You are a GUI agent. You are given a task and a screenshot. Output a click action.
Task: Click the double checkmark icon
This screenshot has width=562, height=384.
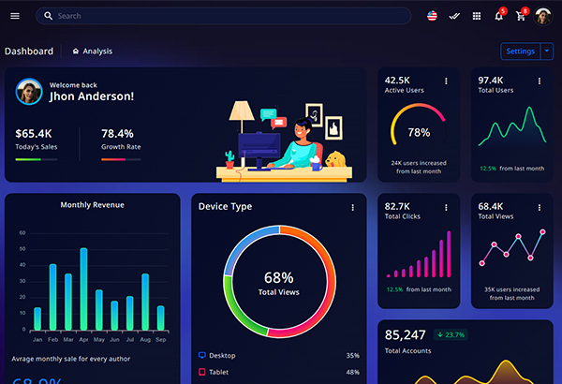[454, 16]
